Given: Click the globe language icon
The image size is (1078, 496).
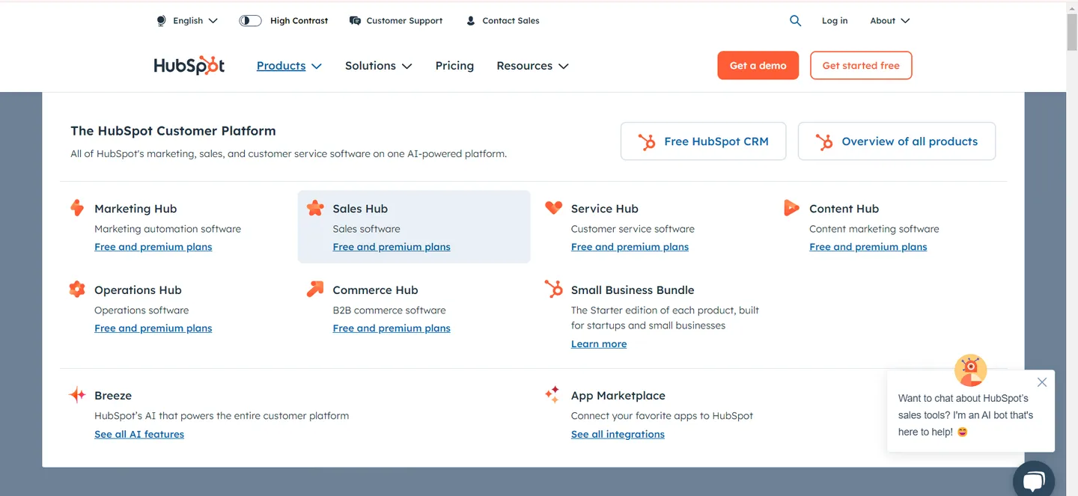Looking at the screenshot, I should (x=161, y=21).
